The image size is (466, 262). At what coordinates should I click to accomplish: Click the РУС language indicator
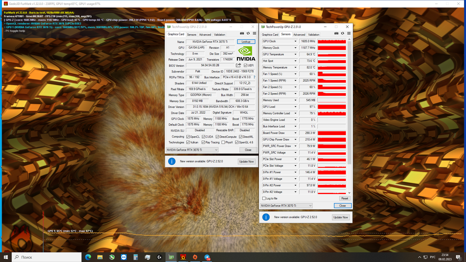tap(433, 257)
